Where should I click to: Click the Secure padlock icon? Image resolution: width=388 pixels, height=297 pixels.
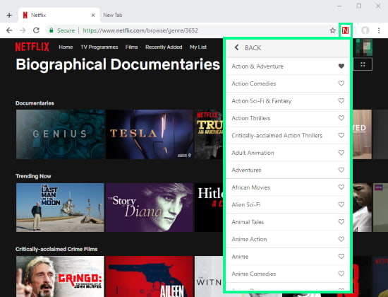coord(51,30)
